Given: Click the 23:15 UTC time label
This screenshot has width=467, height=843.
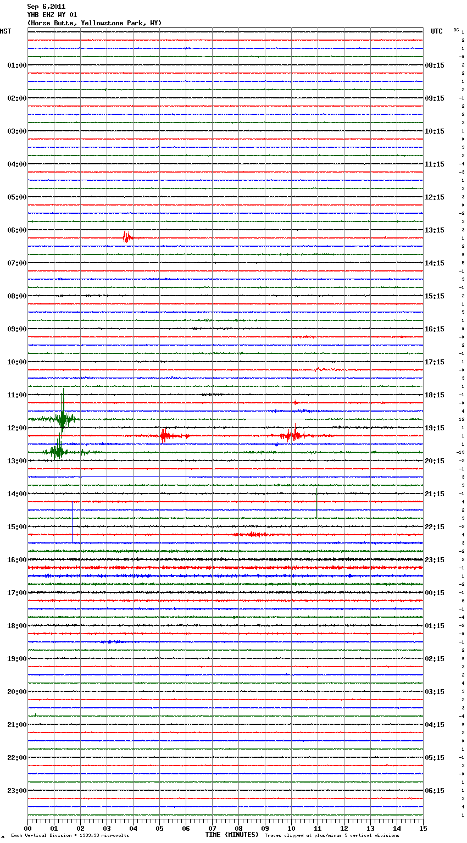Looking at the screenshot, I should [x=435, y=560].
